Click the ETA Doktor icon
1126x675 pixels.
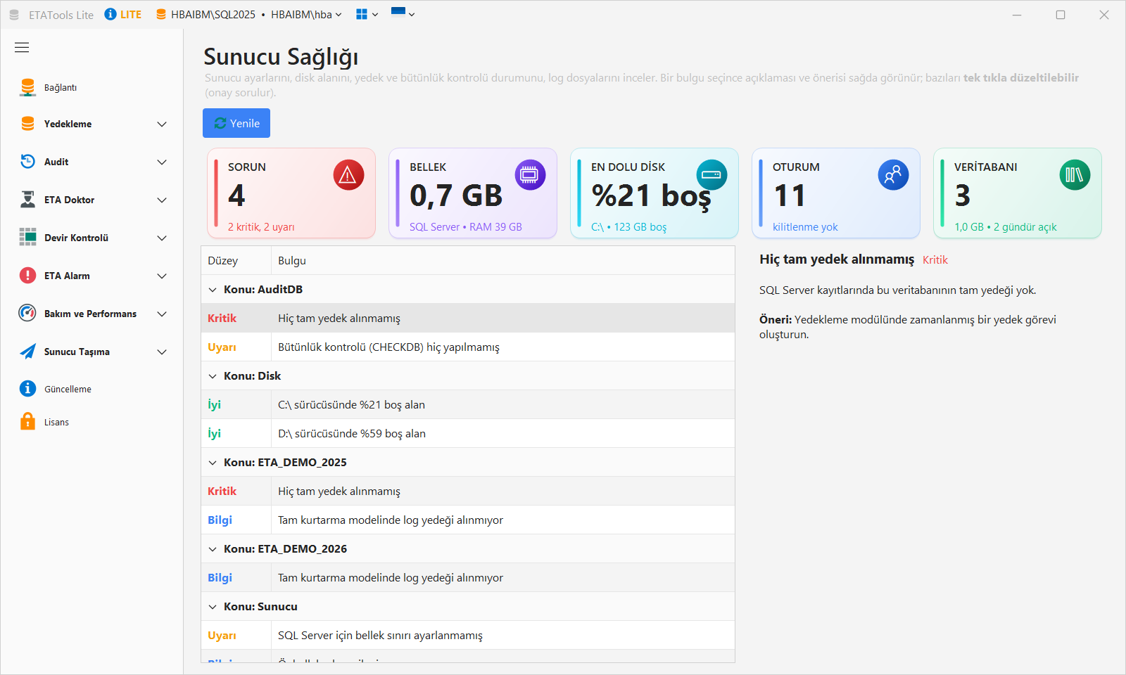point(27,200)
